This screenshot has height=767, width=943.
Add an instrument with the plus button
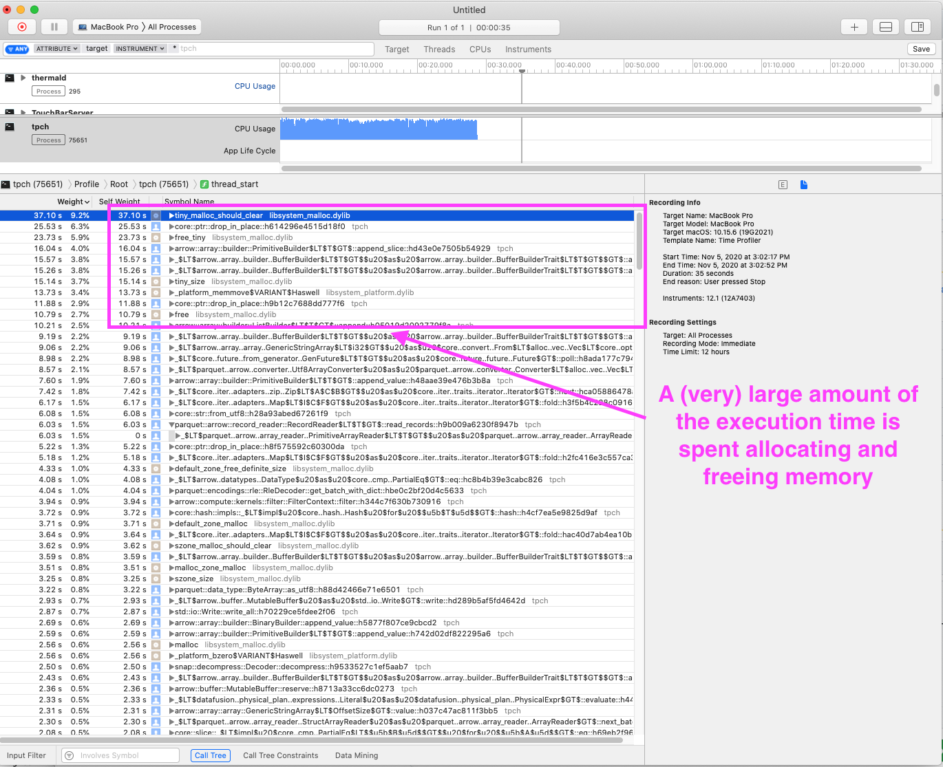click(x=854, y=27)
